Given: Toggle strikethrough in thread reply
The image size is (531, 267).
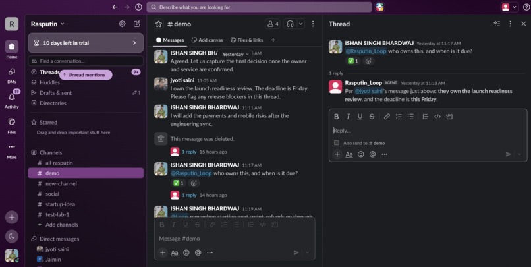Looking at the screenshot, I should (372, 117).
